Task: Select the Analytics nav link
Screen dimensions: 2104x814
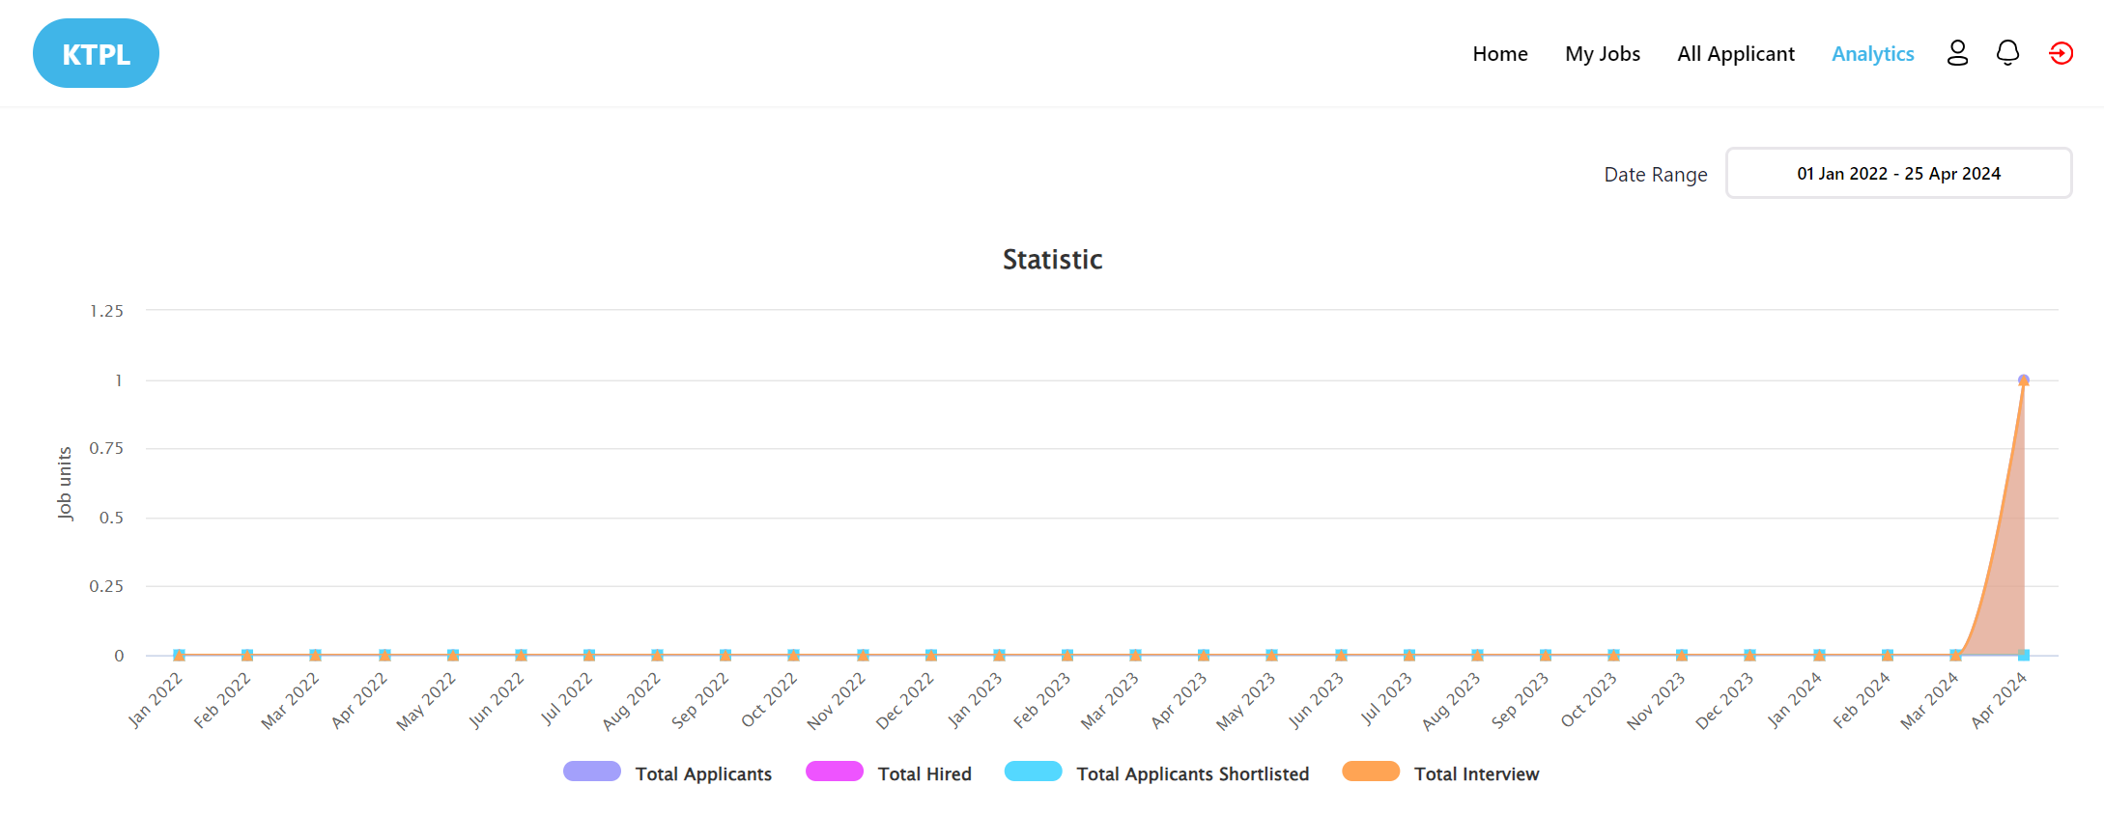Action: coord(1872,54)
